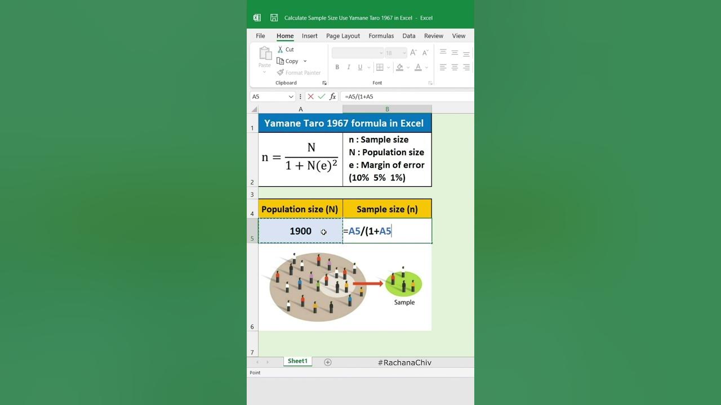Open the File menu
721x405 pixels.
pyautogui.click(x=260, y=36)
